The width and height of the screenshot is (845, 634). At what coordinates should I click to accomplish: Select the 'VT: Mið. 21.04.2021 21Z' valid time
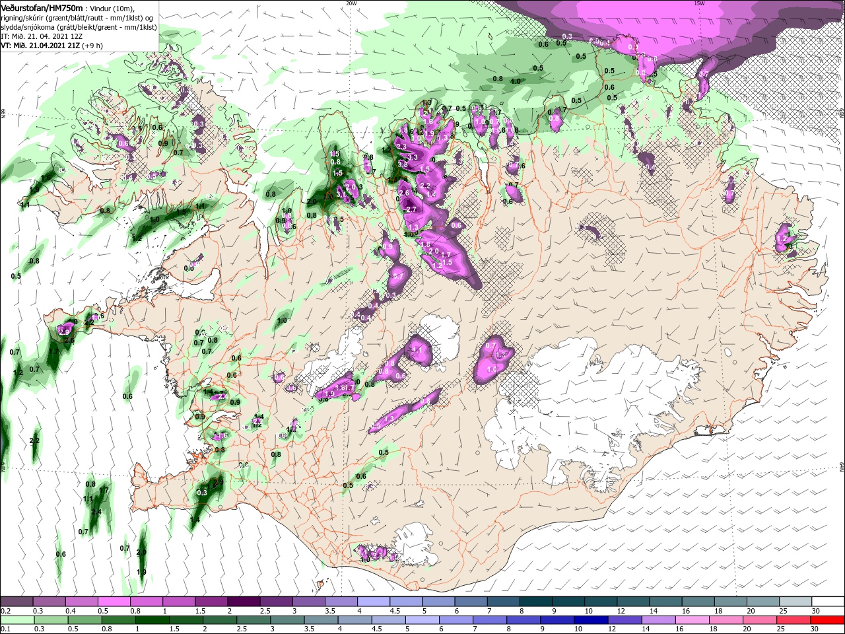pyautogui.click(x=40, y=46)
